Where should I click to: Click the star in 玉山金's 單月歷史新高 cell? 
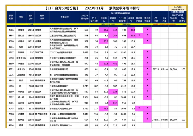click(x=139, y=35)
